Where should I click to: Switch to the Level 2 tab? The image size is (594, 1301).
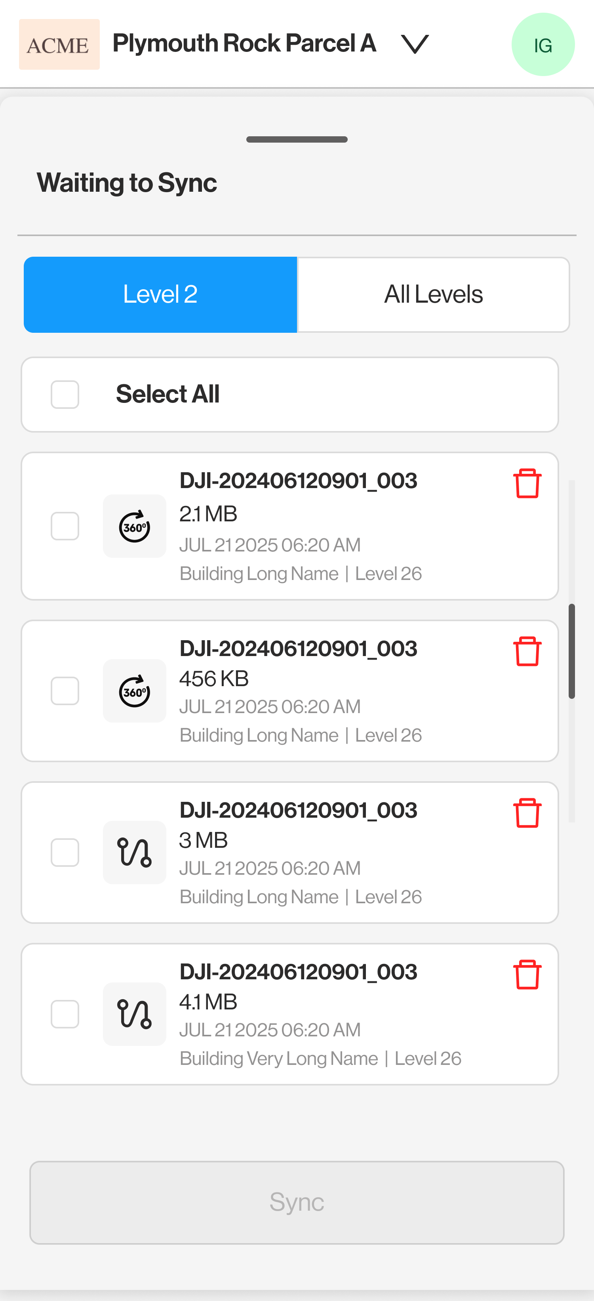tap(160, 294)
